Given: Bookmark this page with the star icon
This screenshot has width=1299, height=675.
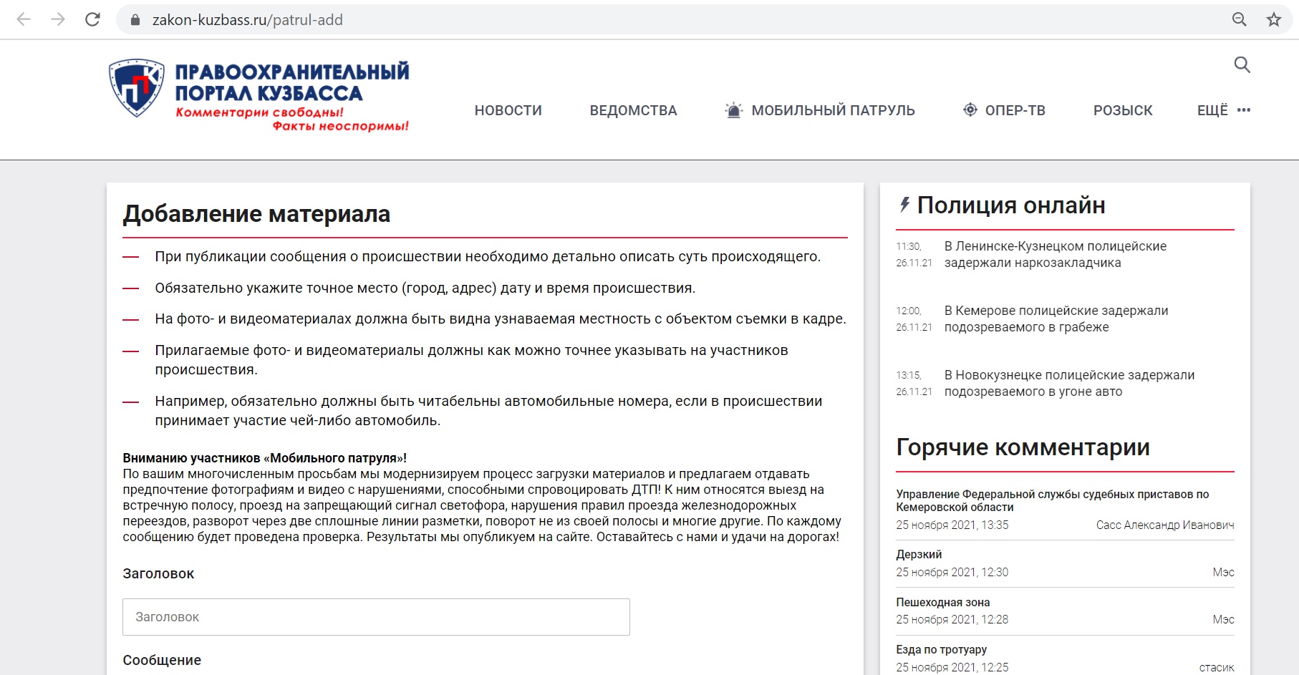Looking at the screenshot, I should click(1273, 20).
